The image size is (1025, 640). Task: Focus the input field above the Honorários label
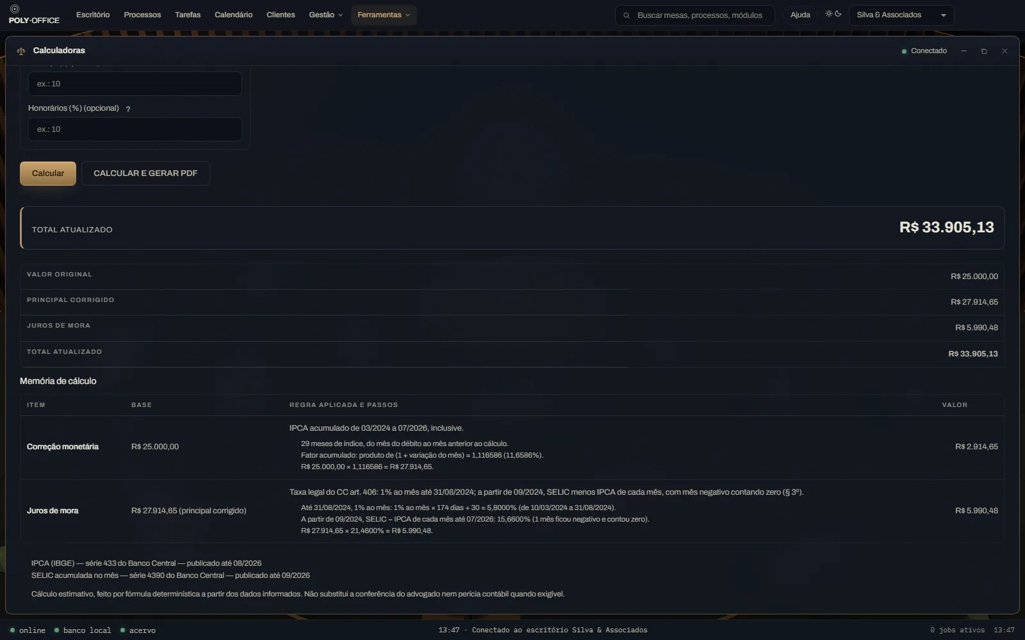135,84
